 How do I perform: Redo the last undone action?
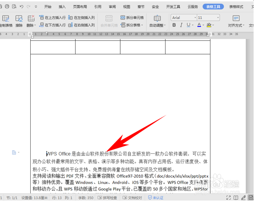pos(28,6)
